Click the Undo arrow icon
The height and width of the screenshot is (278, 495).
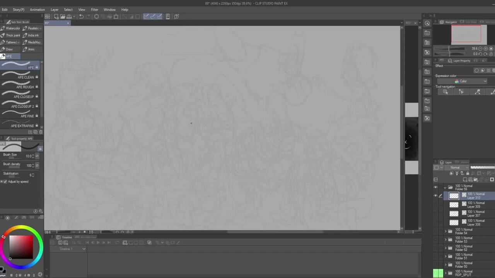[x=81, y=16]
